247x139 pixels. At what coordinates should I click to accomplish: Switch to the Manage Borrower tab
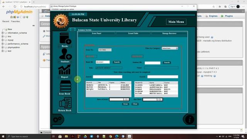pyautogui.click(x=169, y=34)
